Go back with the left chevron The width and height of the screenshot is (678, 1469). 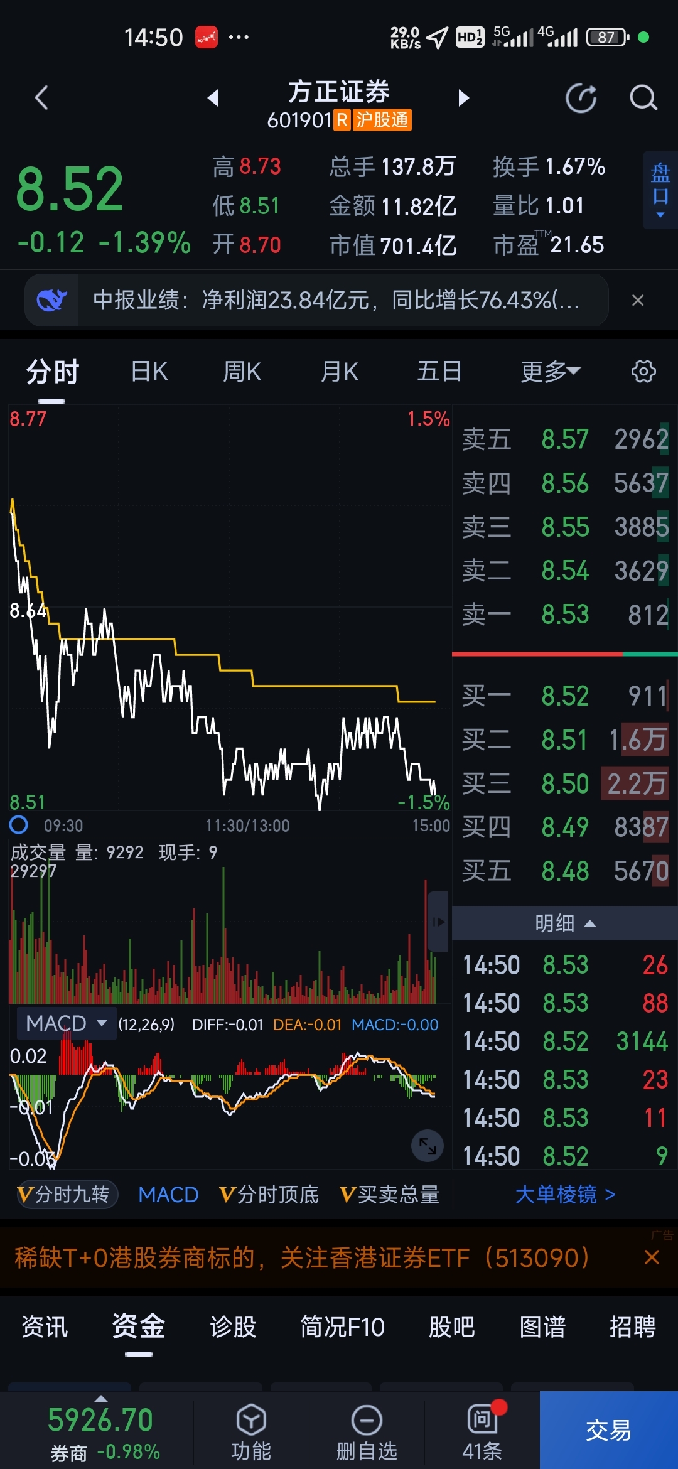coord(41,98)
